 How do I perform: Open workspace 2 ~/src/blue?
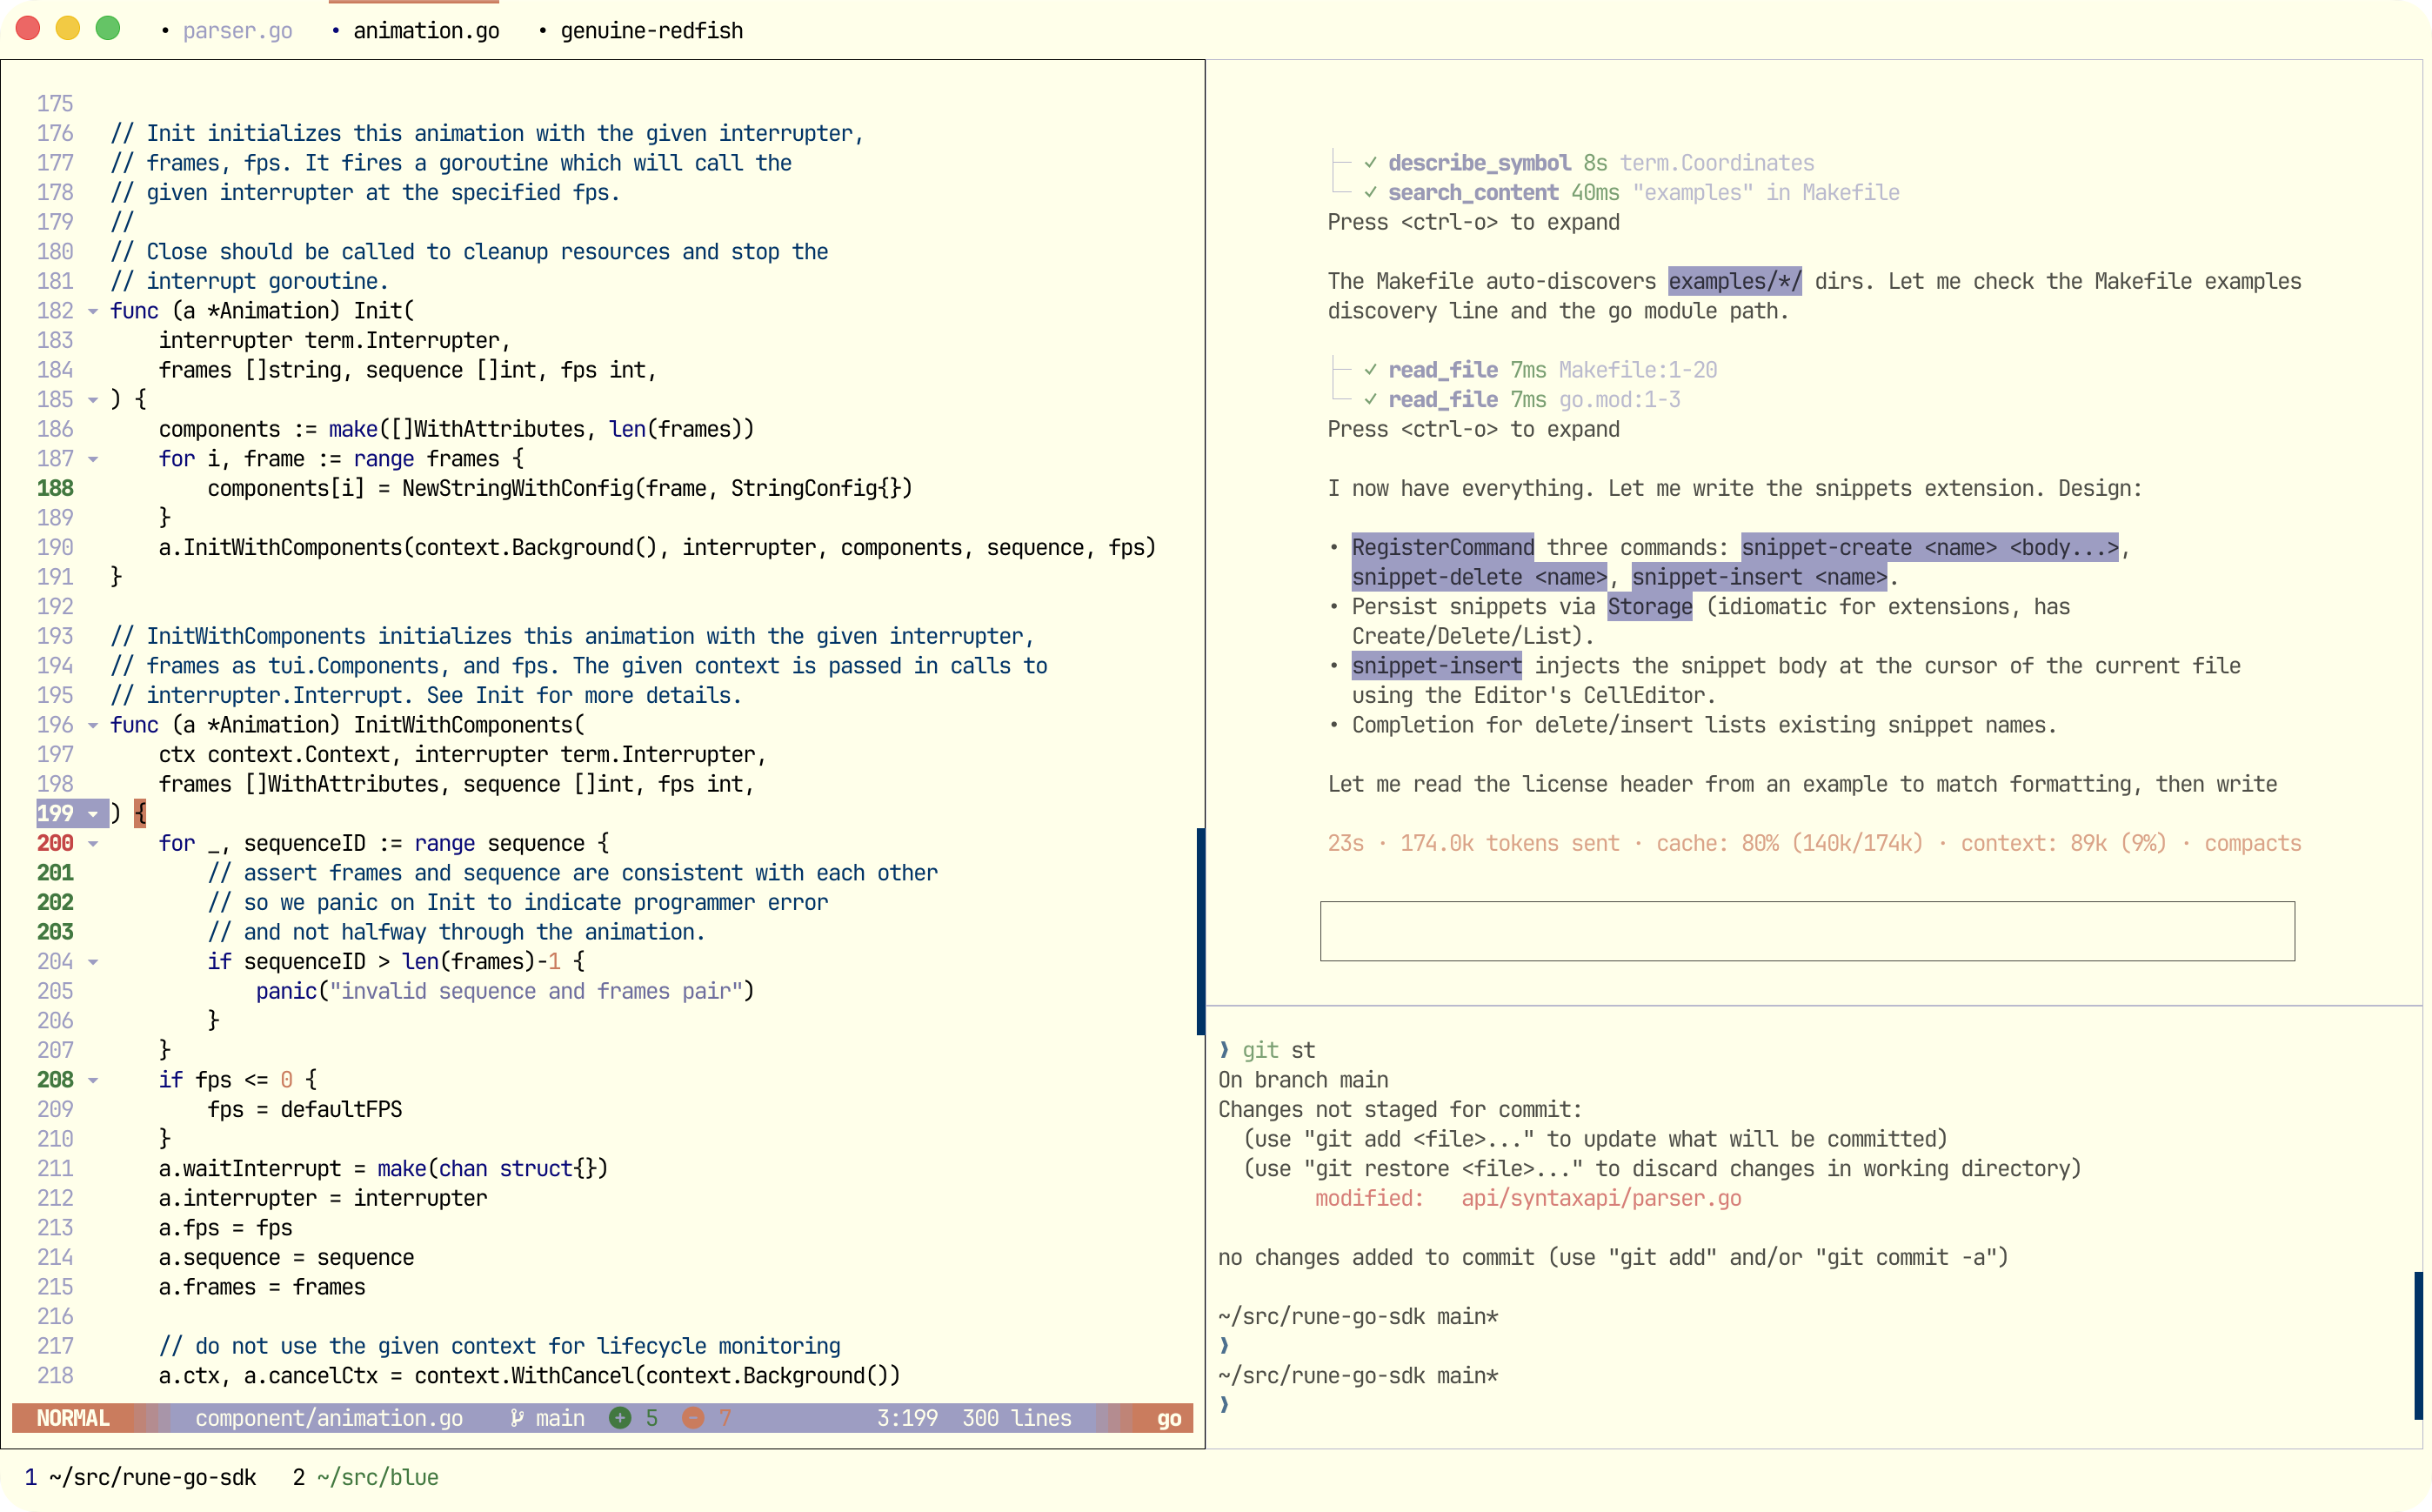(x=364, y=1477)
